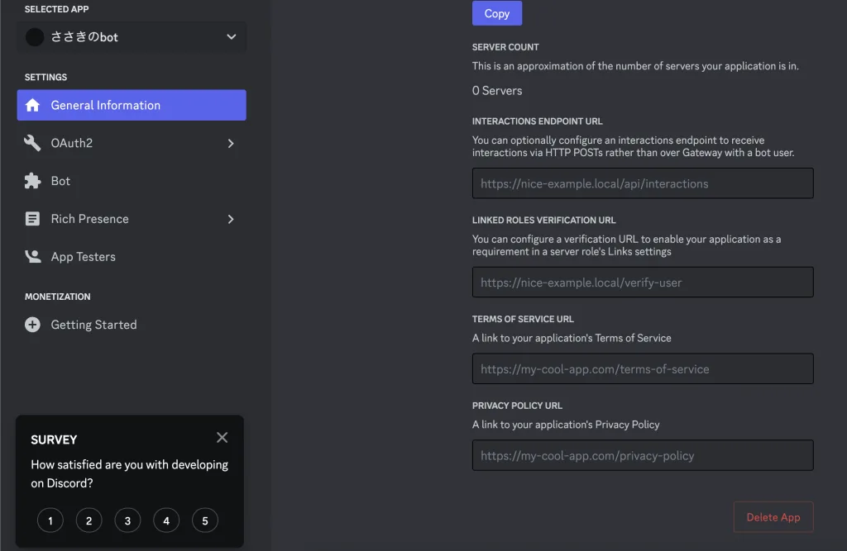Viewport: 847px width, 551px height.
Task: Click the SELECTED APP label
Action: (x=57, y=9)
